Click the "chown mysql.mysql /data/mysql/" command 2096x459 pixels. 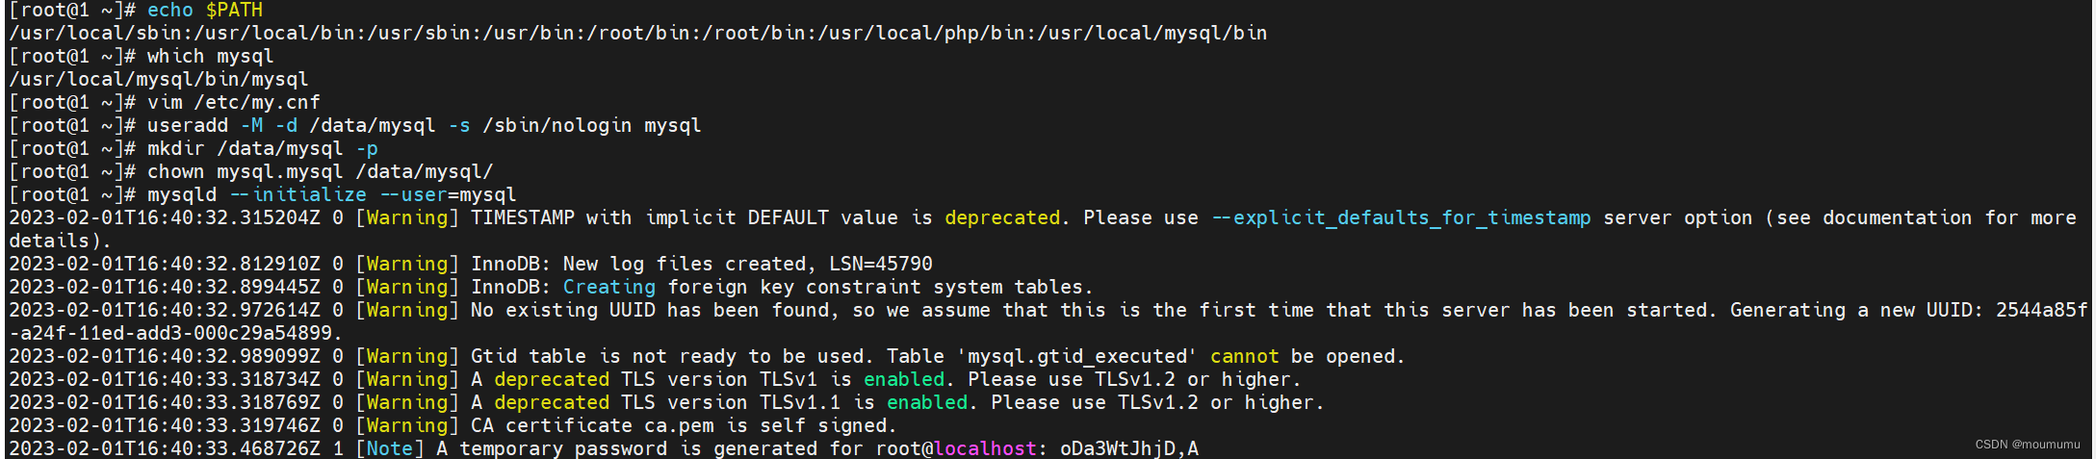pyautogui.click(x=320, y=171)
